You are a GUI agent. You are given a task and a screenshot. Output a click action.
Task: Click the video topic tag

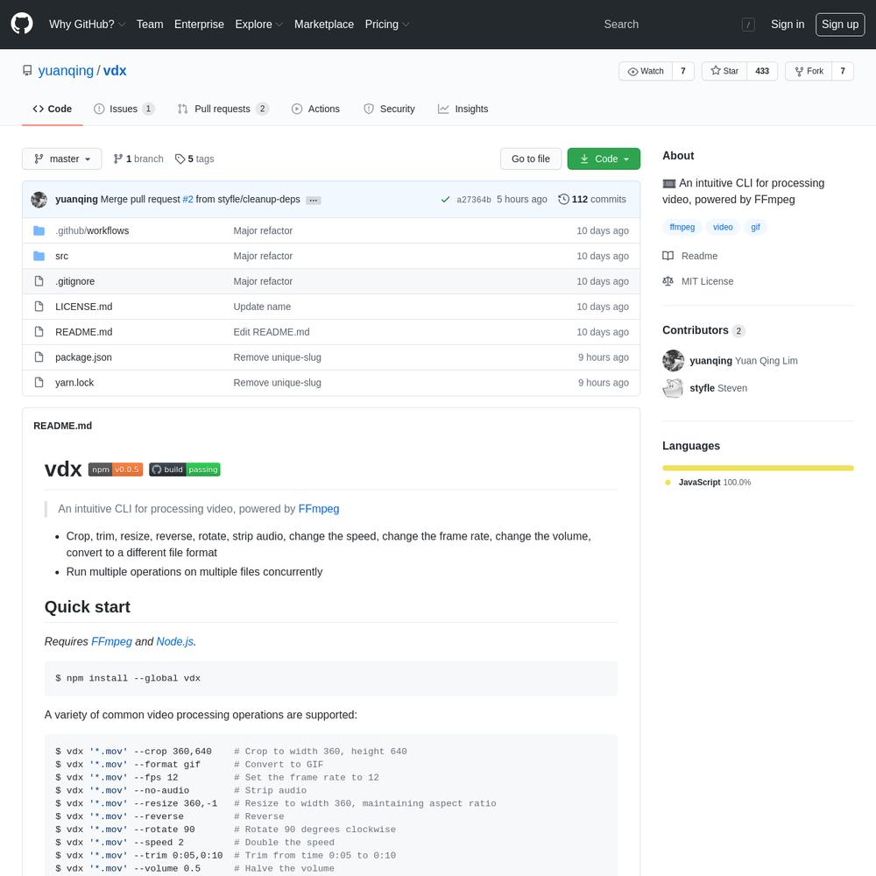coord(723,227)
